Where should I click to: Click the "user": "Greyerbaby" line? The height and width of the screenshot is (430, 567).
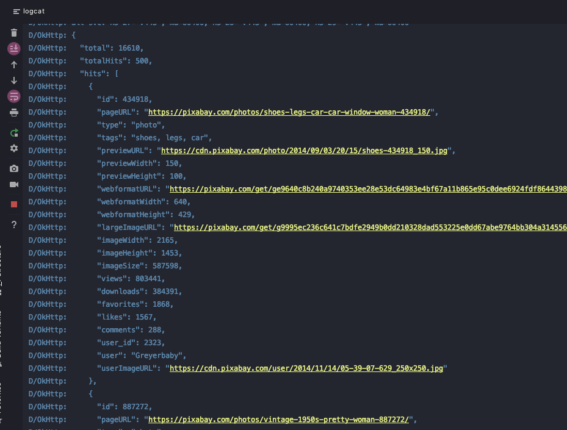(x=142, y=356)
